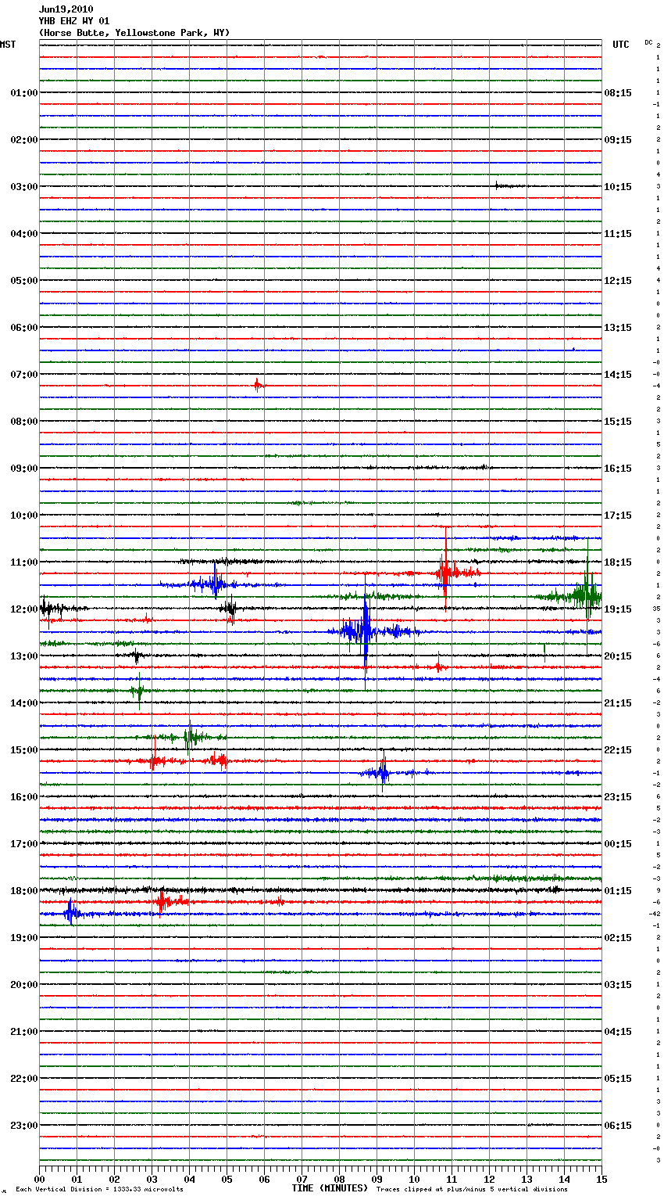
Task: Click the 'UTC' time zone label
Action: 621,45
